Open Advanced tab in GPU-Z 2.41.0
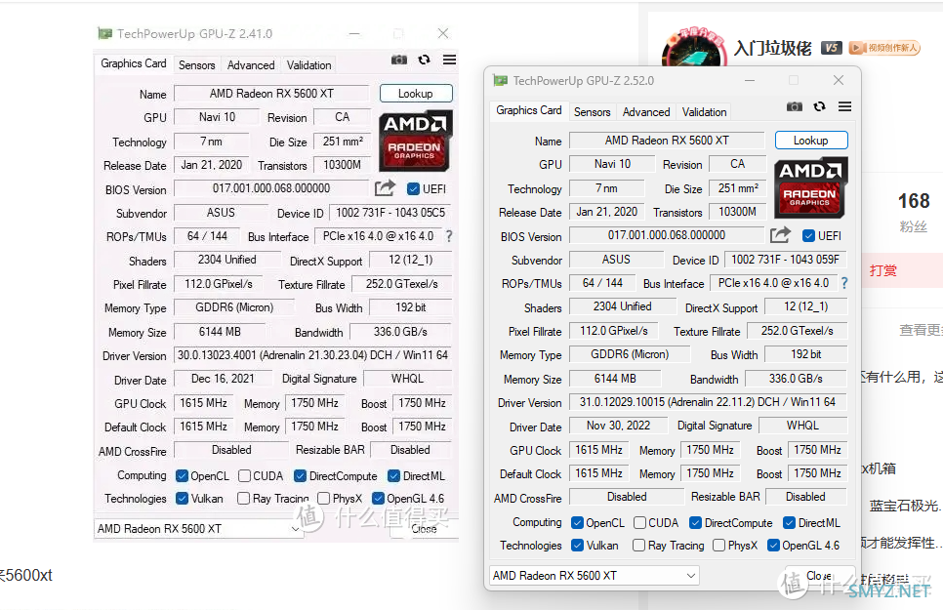 tap(251, 65)
